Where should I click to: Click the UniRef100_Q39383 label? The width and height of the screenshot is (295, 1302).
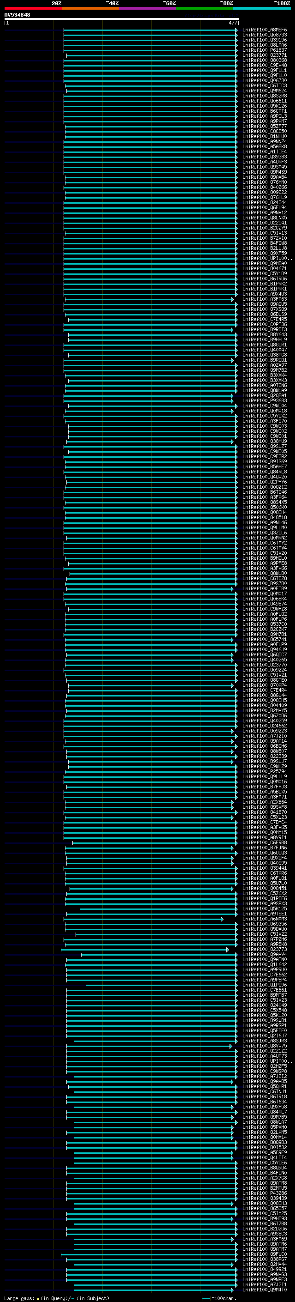coord(265,157)
